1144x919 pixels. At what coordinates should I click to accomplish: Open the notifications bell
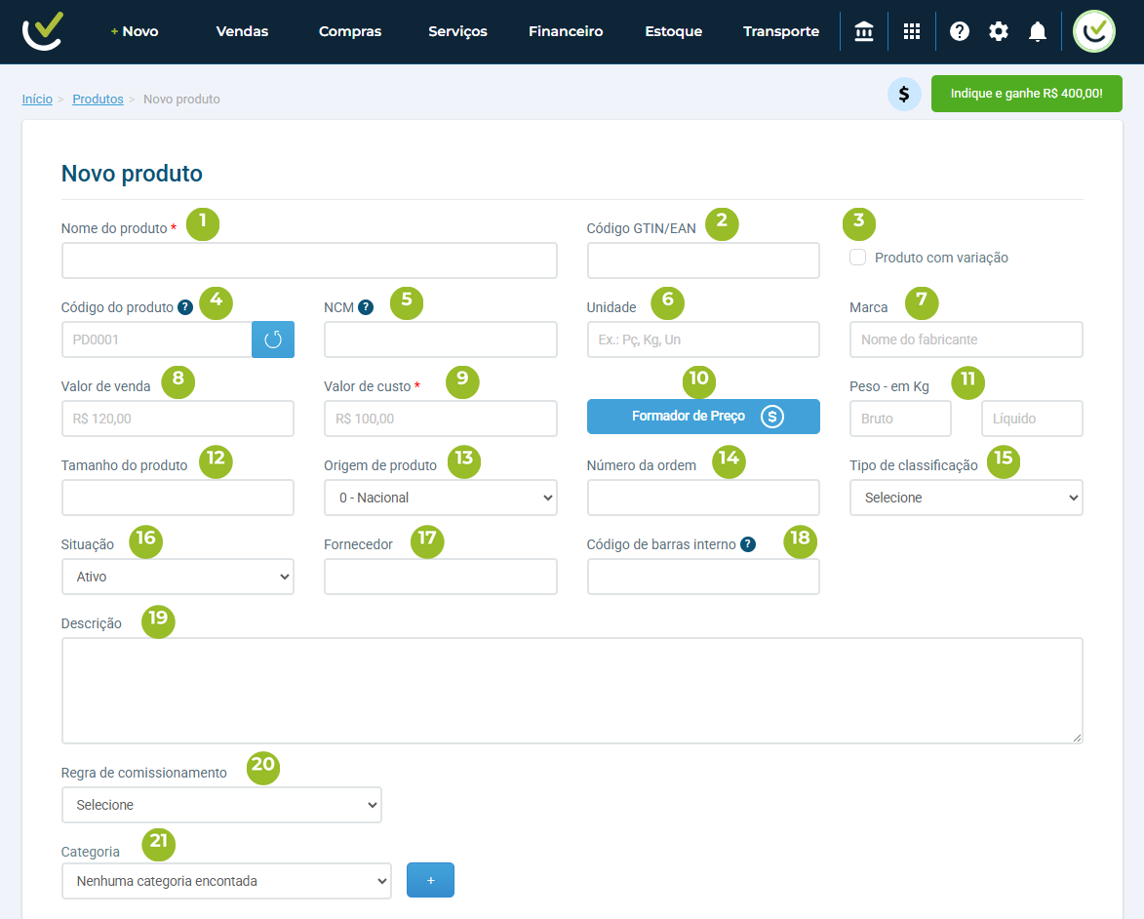(1037, 31)
